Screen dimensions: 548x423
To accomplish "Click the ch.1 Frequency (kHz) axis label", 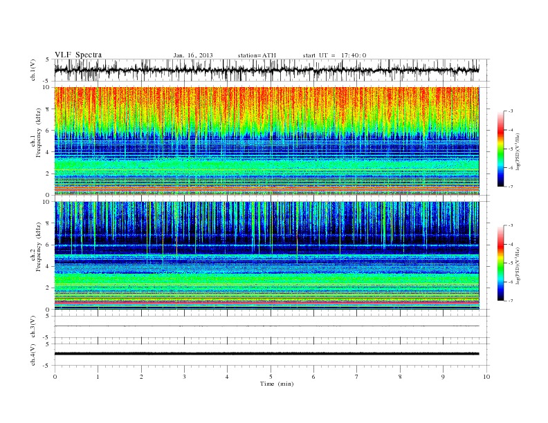I will (x=36, y=133).
